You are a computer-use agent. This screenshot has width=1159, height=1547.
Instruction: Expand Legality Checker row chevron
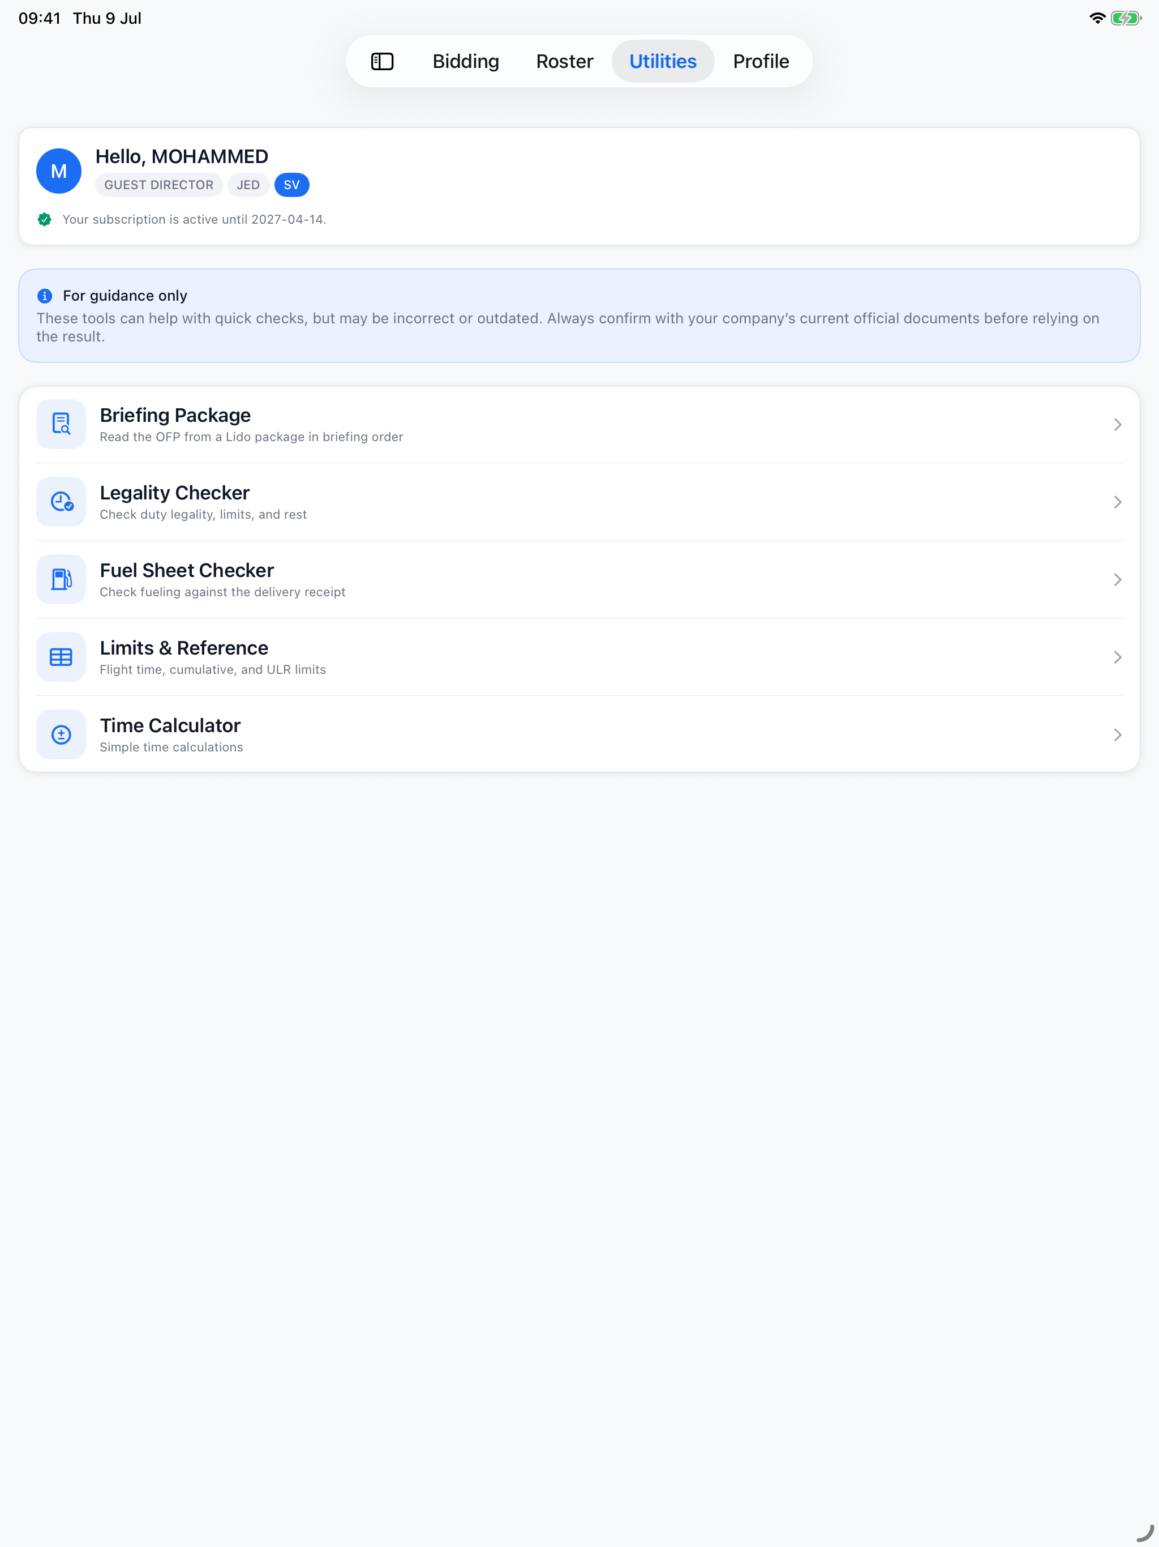coord(1118,503)
